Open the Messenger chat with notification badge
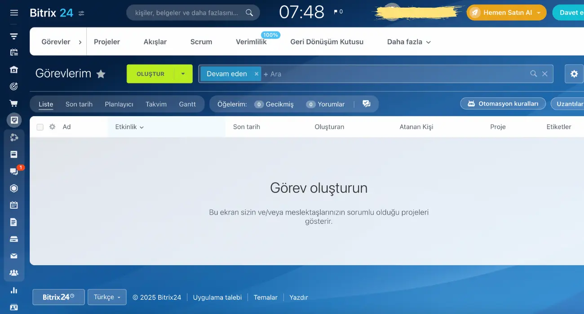The image size is (584, 314). pyautogui.click(x=14, y=171)
